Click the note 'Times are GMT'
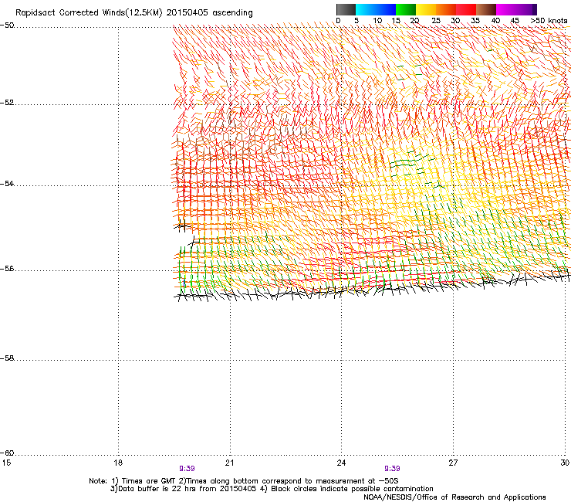 [x=149, y=481]
